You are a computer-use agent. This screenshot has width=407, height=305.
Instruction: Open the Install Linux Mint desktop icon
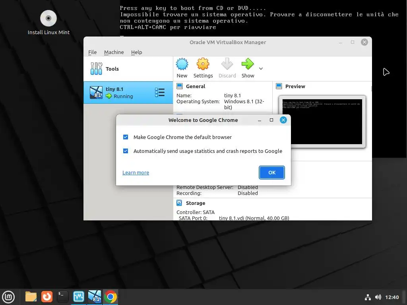[x=48, y=23]
